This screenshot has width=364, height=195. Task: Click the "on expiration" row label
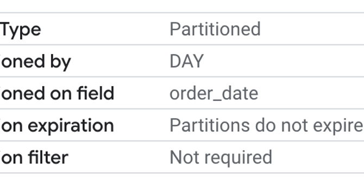pyautogui.click(x=57, y=126)
